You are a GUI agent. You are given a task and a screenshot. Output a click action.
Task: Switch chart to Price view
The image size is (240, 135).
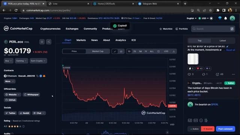tap(74, 51)
